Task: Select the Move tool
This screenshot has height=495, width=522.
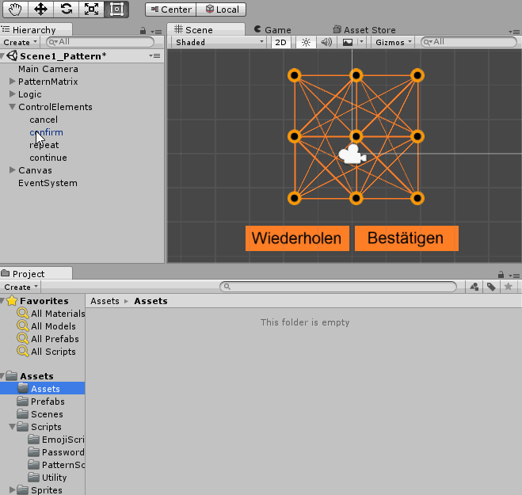Action: 40,10
